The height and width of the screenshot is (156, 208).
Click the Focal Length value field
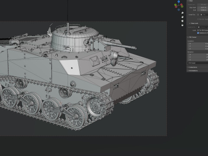tap(203, 5)
